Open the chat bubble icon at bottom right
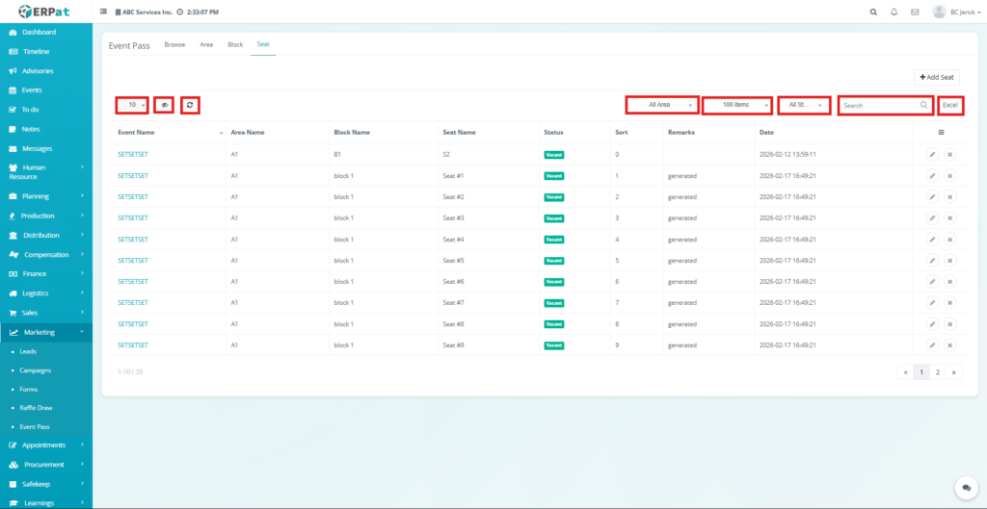This screenshot has width=987, height=509. coord(961,488)
